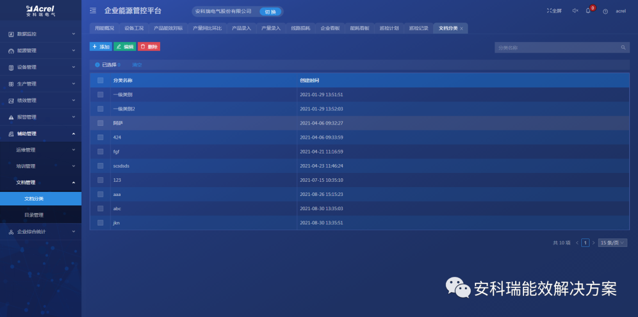Expand the 能源管理 menu chevron
The image size is (638, 317).
74,50
